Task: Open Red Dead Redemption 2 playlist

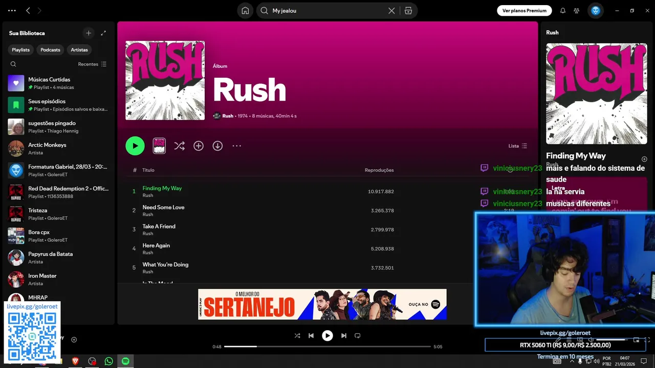Action: pos(58,192)
